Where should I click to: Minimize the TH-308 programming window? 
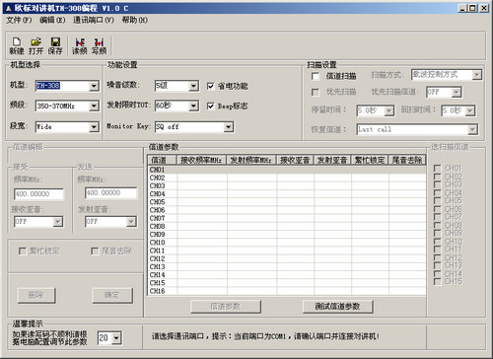coord(462,8)
